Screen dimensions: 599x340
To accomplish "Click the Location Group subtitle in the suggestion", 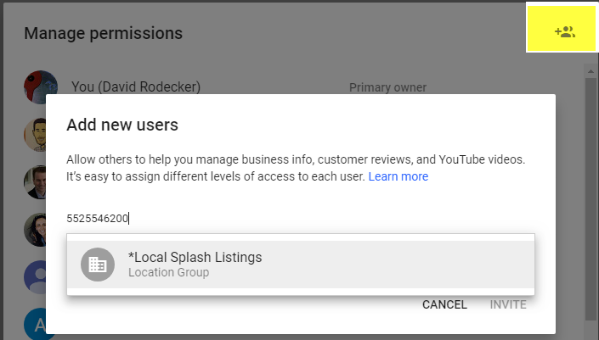I will pyautogui.click(x=168, y=272).
